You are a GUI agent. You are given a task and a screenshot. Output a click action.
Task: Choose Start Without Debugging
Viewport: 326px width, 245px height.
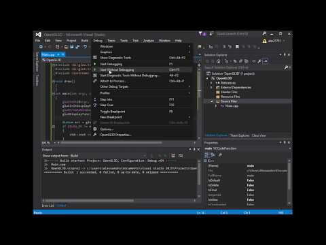pyautogui.click(x=142, y=69)
